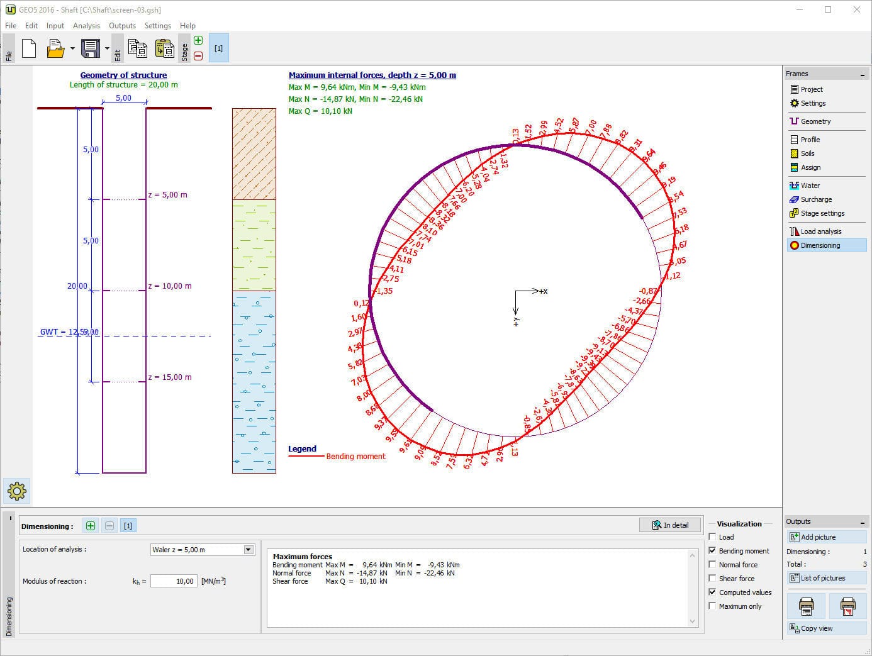This screenshot has width=872, height=656.
Task: Uncheck the Bending moment checkbox
Action: click(x=712, y=551)
